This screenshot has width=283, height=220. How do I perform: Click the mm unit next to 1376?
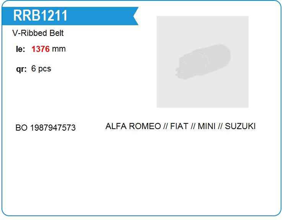pyautogui.click(x=59, y=49)
